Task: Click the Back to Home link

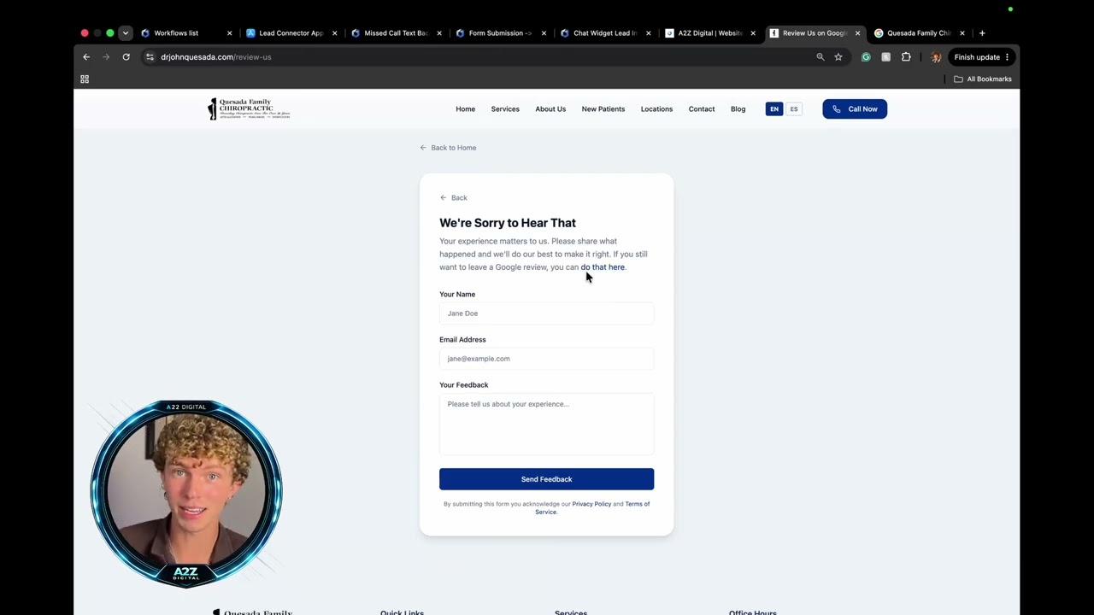Action: tap(448, 148)
